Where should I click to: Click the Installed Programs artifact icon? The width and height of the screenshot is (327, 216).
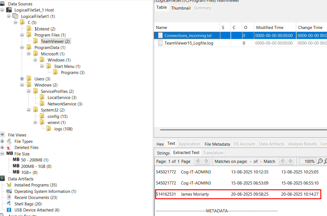[9, 185]
